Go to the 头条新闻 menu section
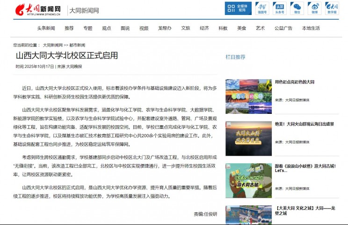The height and width of the screenshot is (225, 348). click(46, 28)
